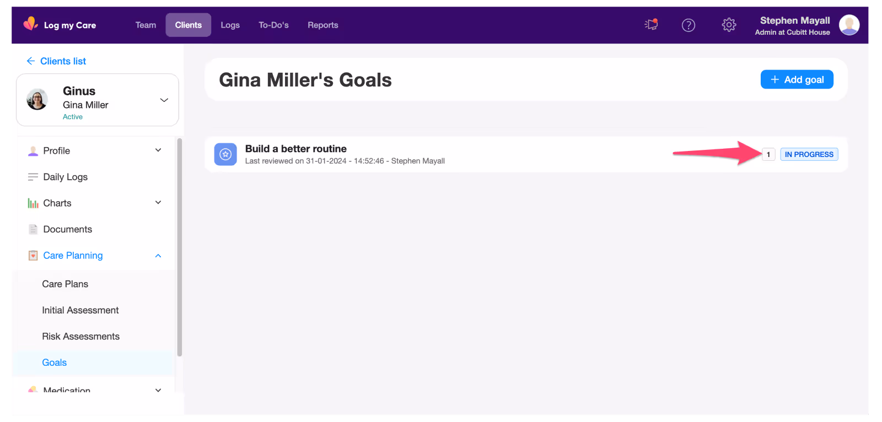Click the Add goal button
This screenshot has height=422, width=882.
pos(797,79)
